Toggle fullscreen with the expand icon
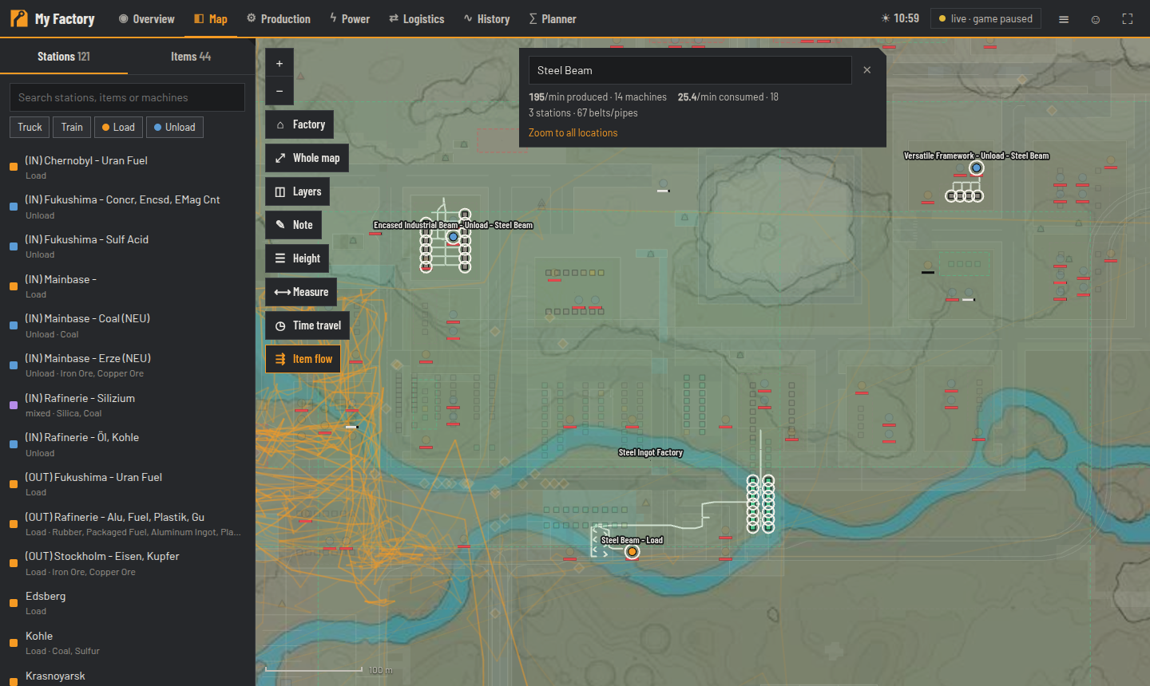This screenshot has height=686, width=1150. pos(1128,19)
